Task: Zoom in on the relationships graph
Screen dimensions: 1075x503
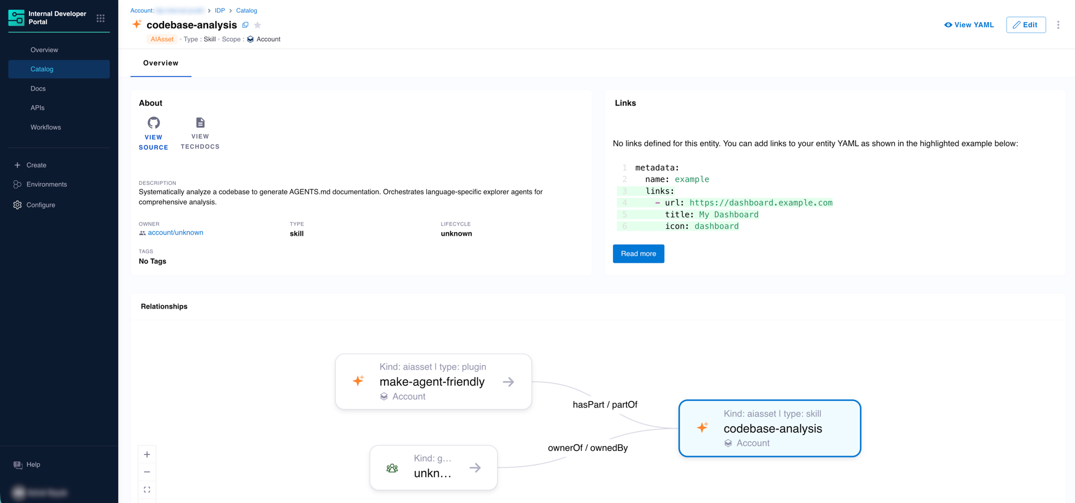Action: click(147, 454)
